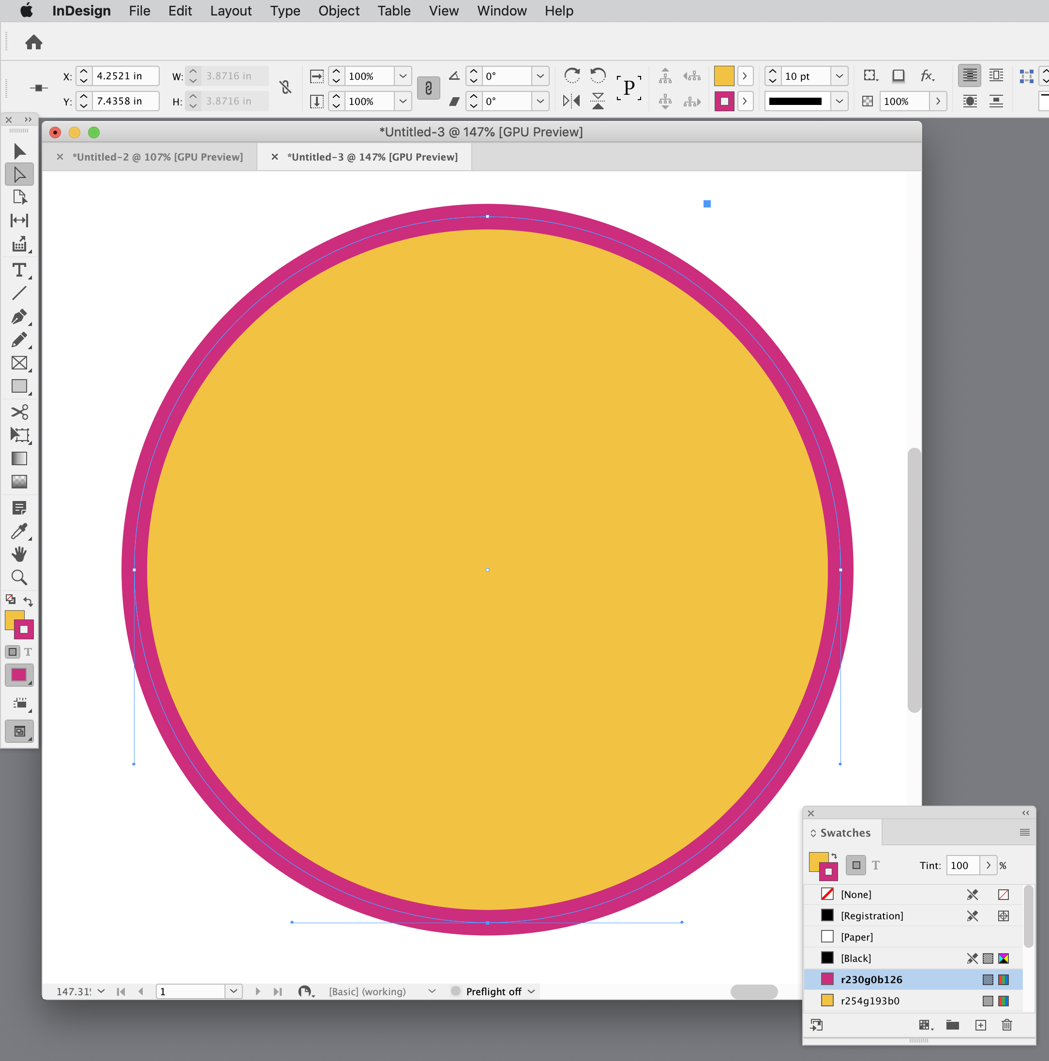The image size is (1049, 1061).
Task: Select the Scissors tool
Action: pos(20,412)
